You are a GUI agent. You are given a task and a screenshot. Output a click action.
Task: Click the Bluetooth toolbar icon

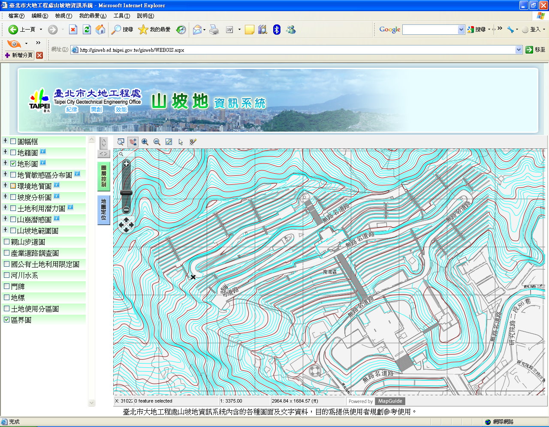pos(277,30)
